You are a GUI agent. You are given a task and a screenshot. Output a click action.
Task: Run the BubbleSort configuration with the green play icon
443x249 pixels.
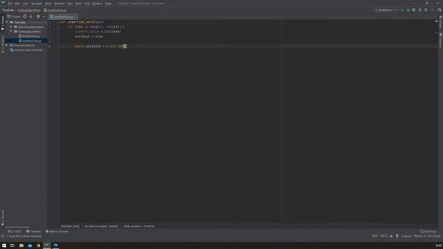pos(402,10)
